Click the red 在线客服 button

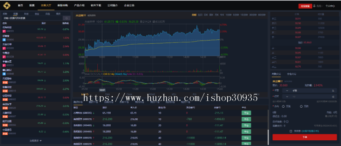(305, 6)
